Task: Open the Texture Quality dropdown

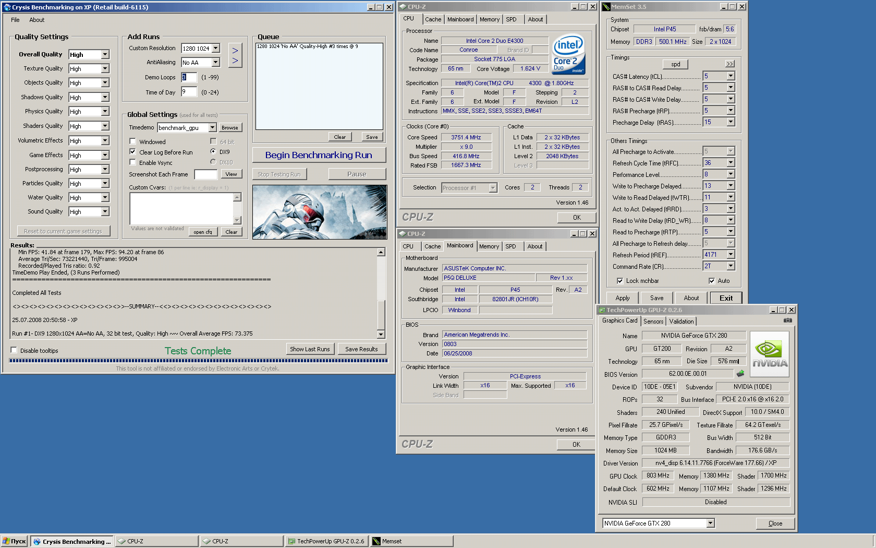Action: click(105, 69)
